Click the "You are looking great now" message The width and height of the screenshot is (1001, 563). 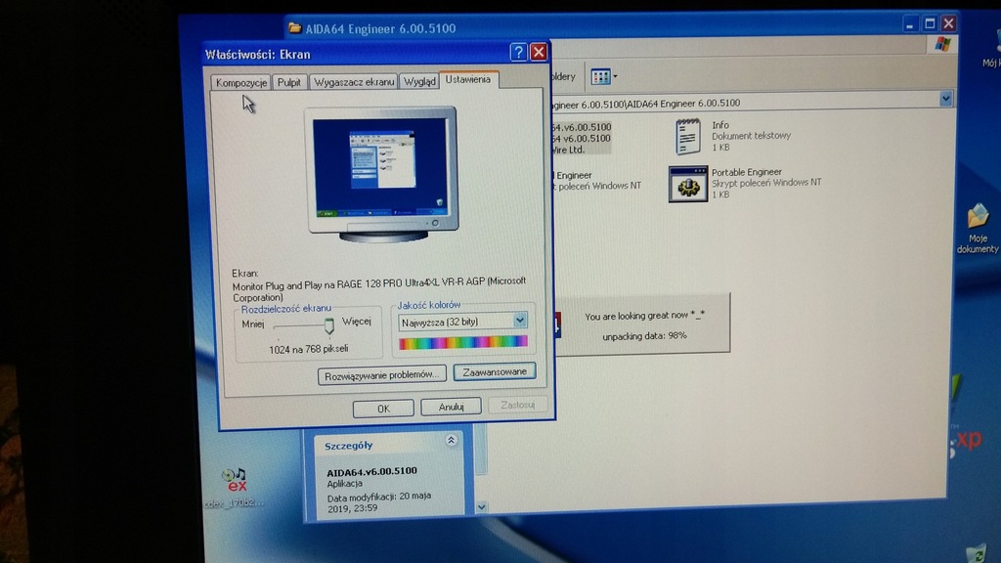click(x=645, y=316)
